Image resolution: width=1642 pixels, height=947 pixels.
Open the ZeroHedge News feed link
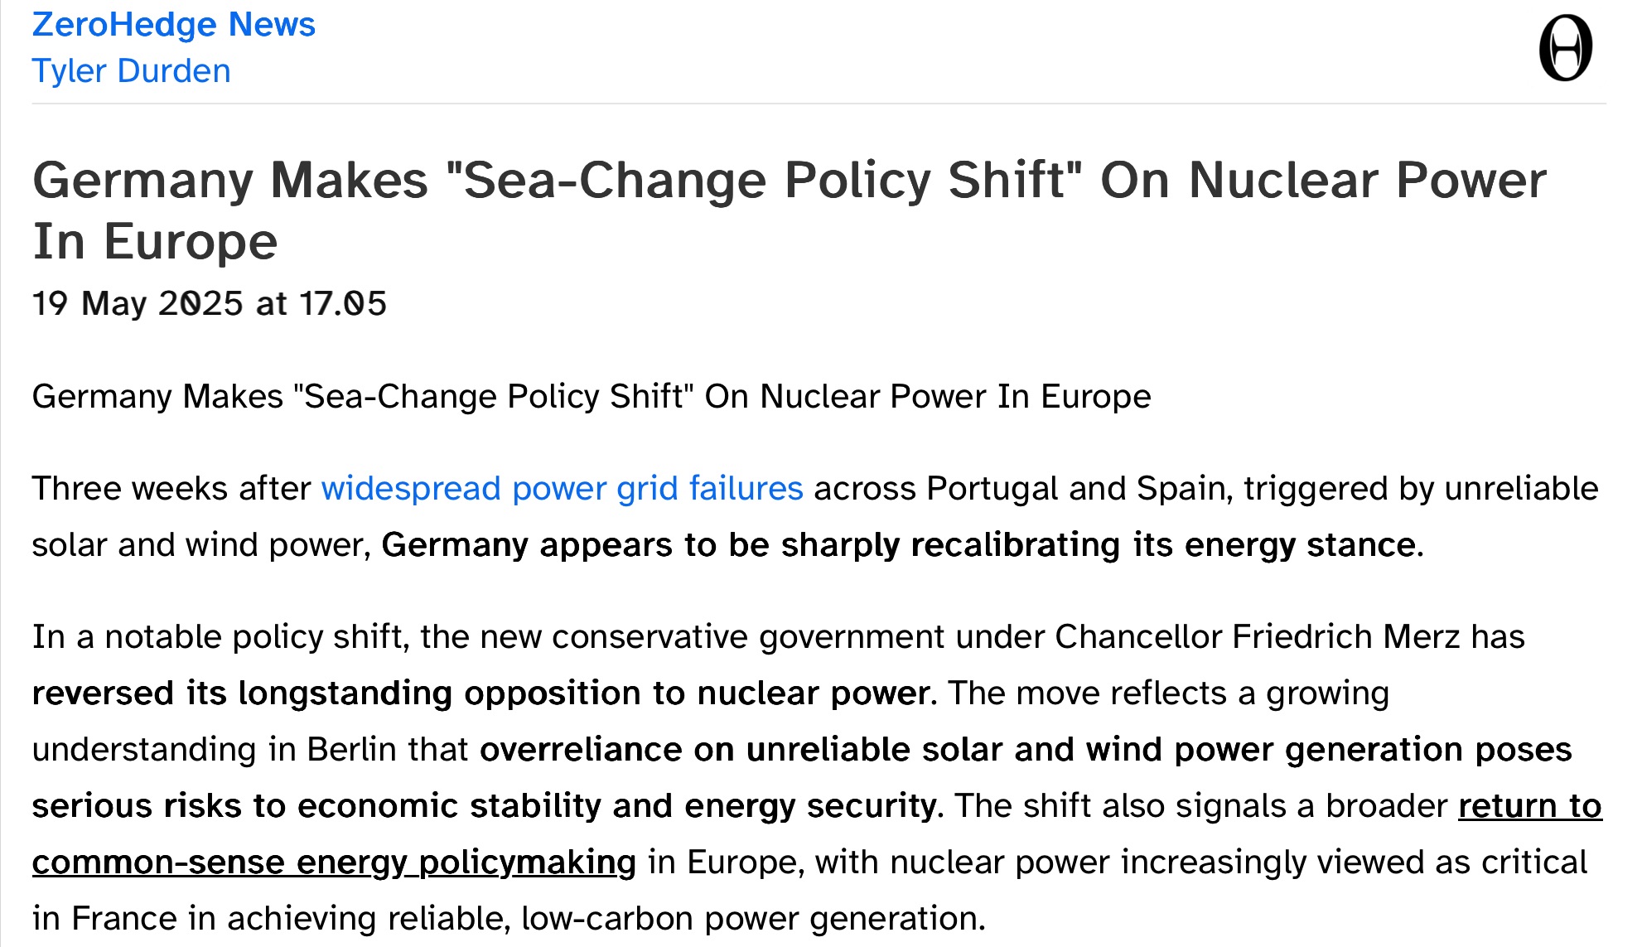click(173, 25)
